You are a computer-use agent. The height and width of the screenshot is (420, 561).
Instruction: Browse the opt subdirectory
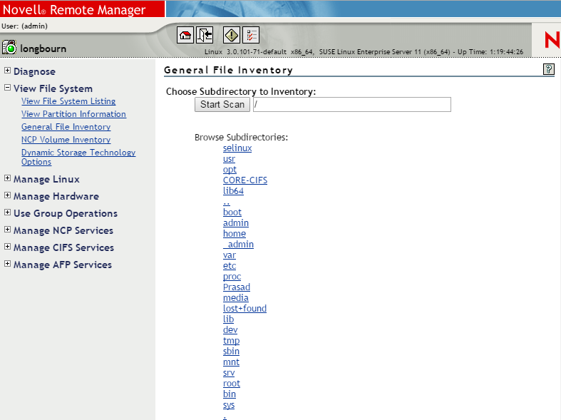pos(230,170)
